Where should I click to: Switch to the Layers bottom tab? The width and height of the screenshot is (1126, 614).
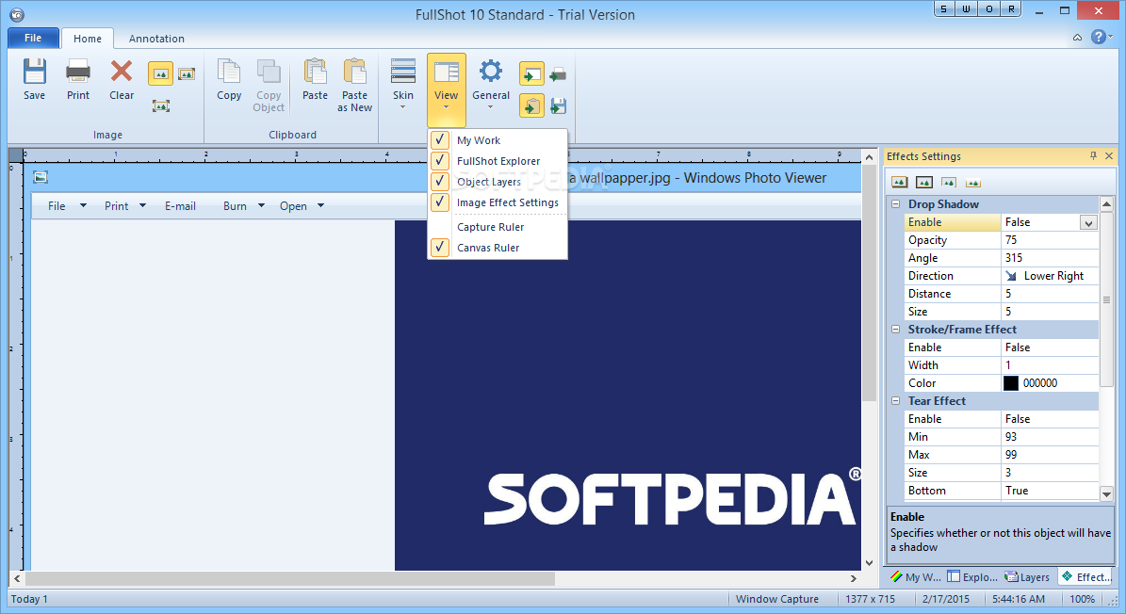[x=1028, y=576]
